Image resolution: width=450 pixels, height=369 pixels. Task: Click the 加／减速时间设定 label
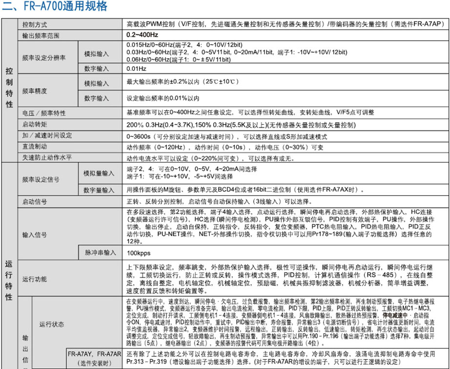[47, 135]
